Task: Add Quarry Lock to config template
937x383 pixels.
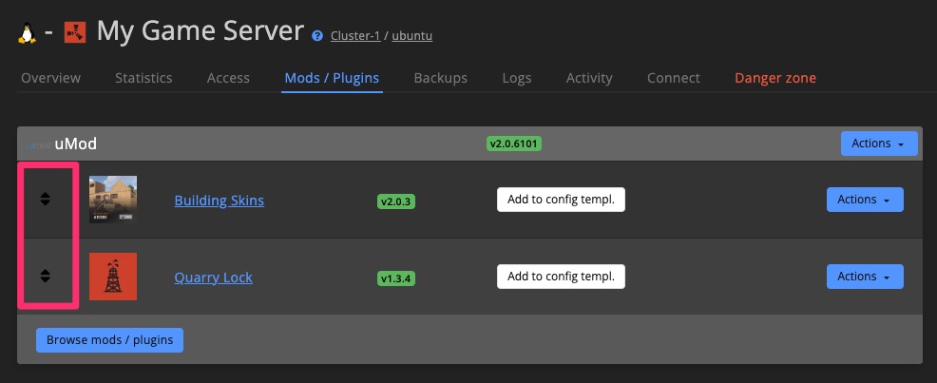Action: (x=561, y=277)
